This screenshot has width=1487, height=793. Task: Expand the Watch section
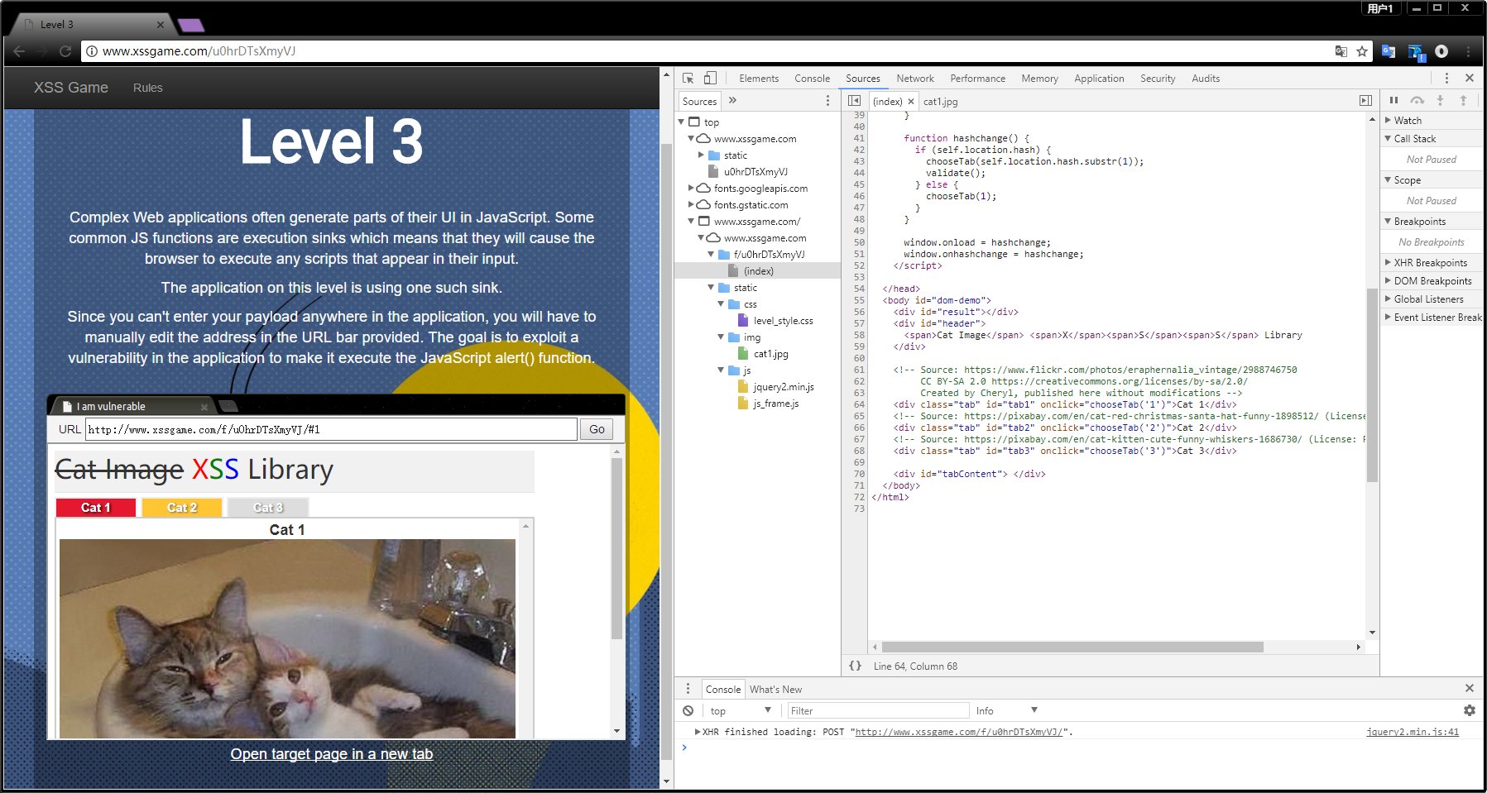pos(1407,121)
